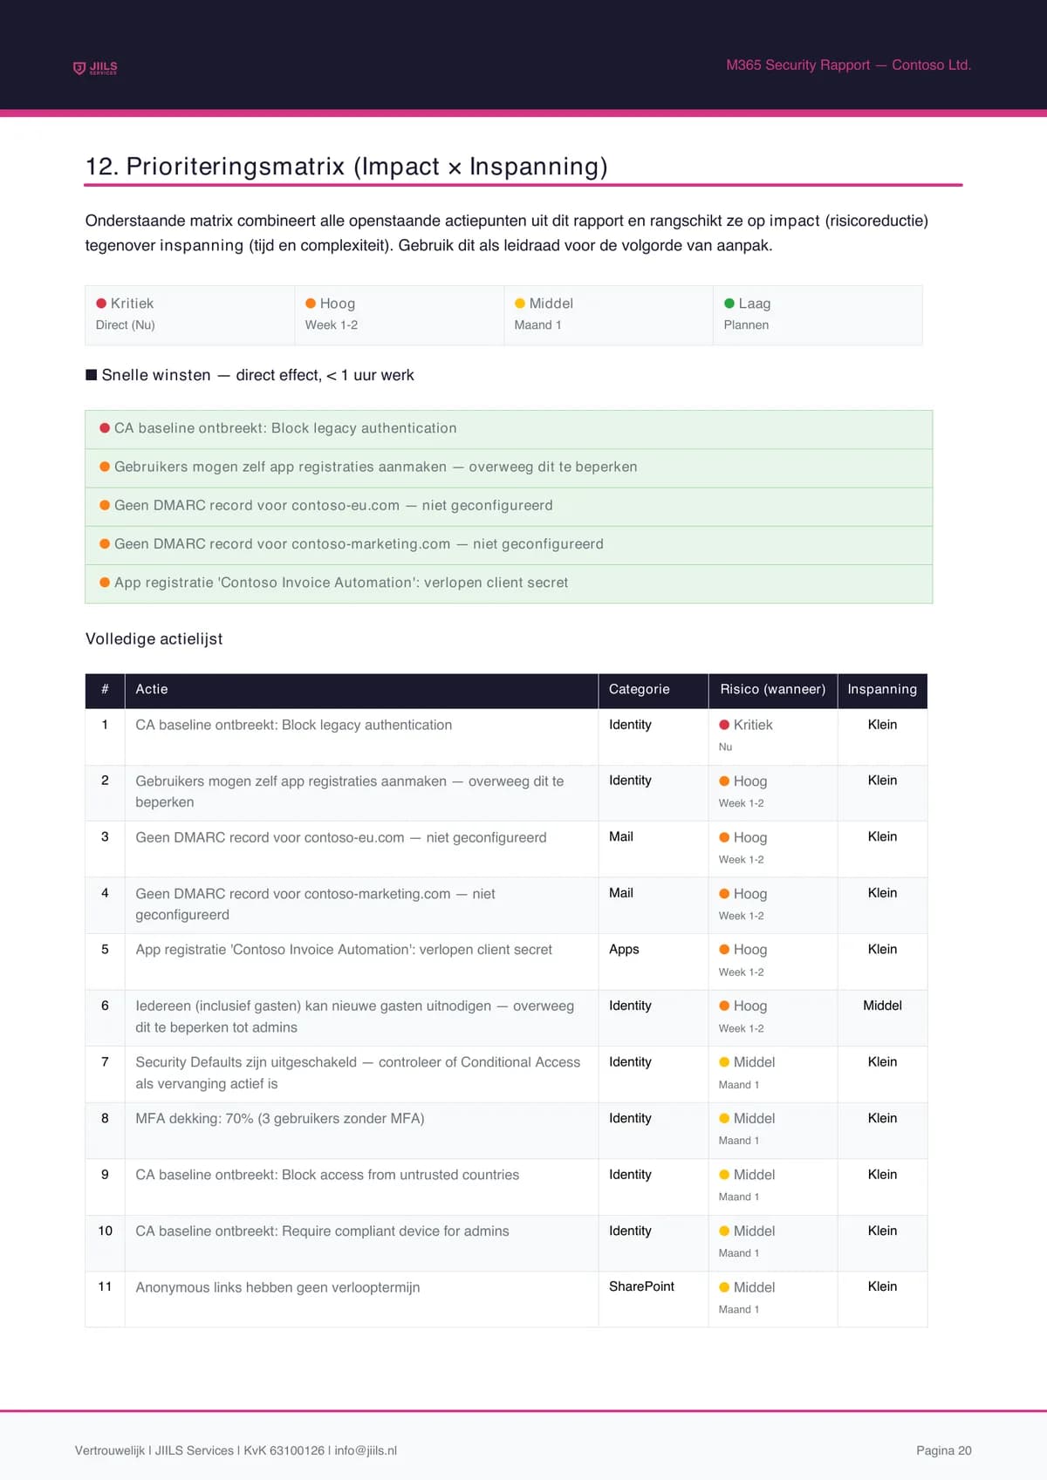The image size is (1047, 1480).
Task: Click the red dot in the quick-wins legacy authentication row
Action: (x=105, y=428)
